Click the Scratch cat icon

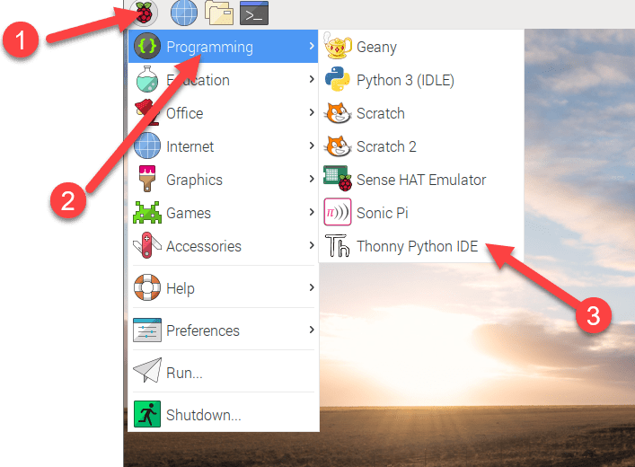point(337,113)
